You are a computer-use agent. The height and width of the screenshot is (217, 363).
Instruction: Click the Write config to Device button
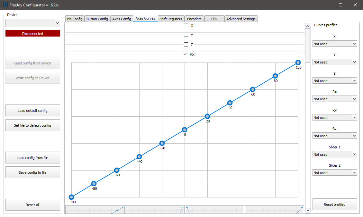point(33,78)
